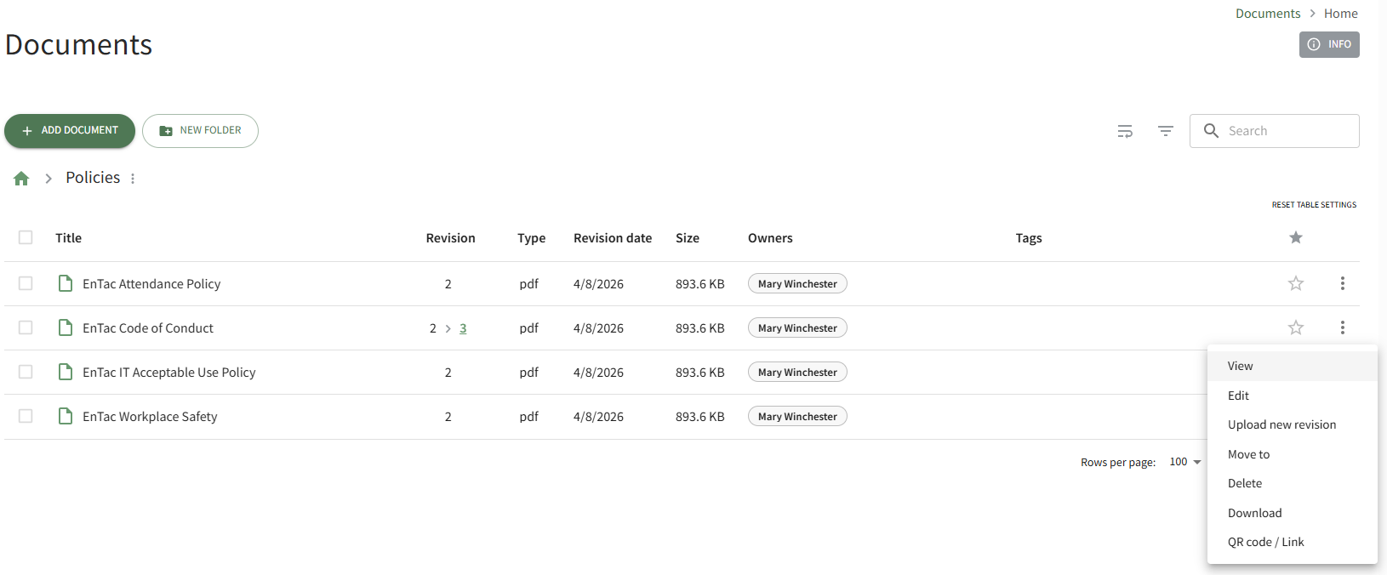Create a folder with New Folder button
The image size is (1387, 575).
pos(200,131)
